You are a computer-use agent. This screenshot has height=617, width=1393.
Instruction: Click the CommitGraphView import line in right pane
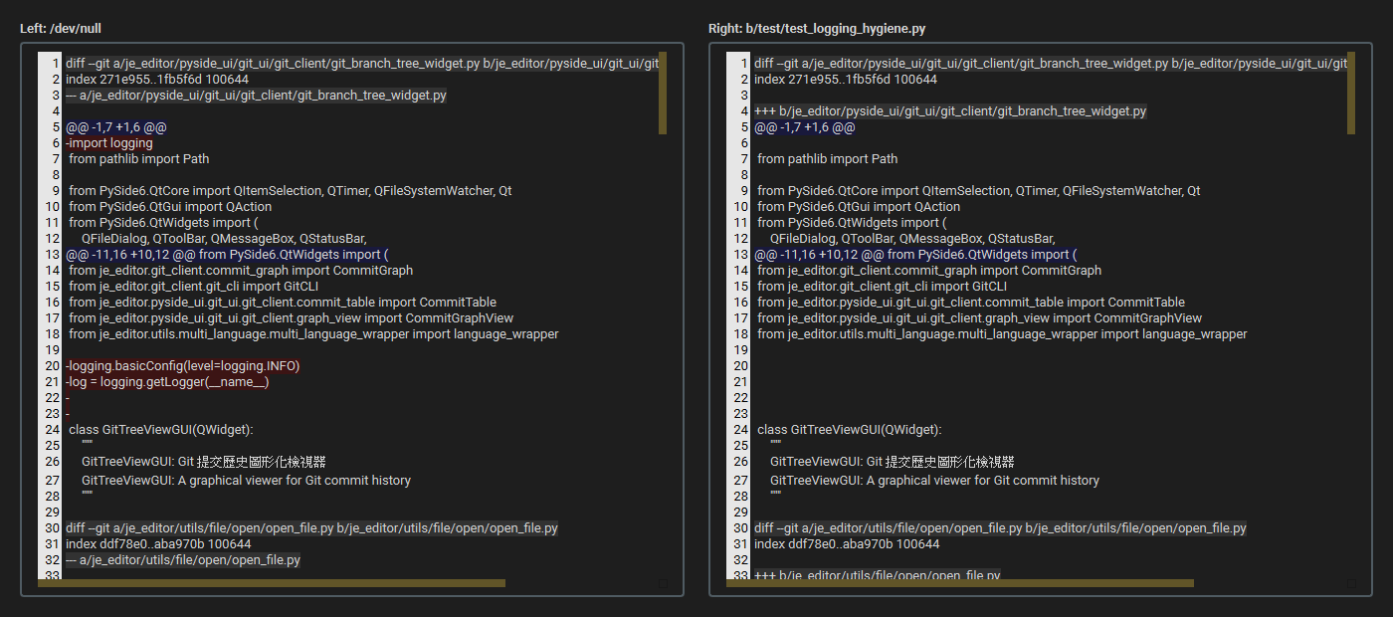(979, 318)
